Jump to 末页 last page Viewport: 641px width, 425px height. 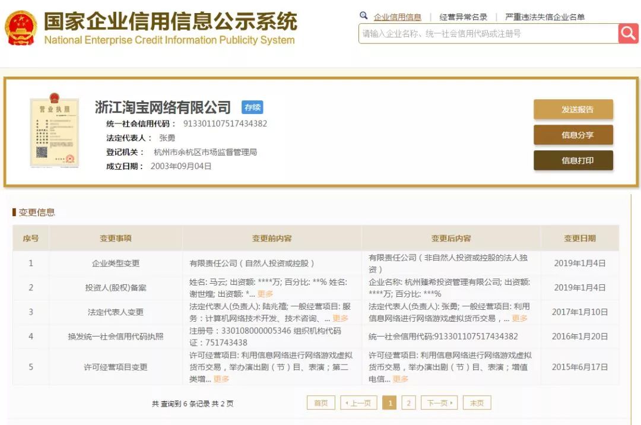477,403
